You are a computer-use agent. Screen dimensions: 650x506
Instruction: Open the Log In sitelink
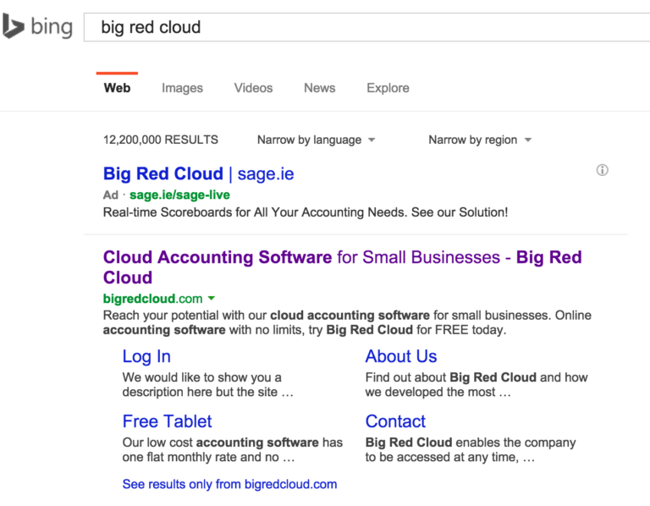(x=146, y=356)
